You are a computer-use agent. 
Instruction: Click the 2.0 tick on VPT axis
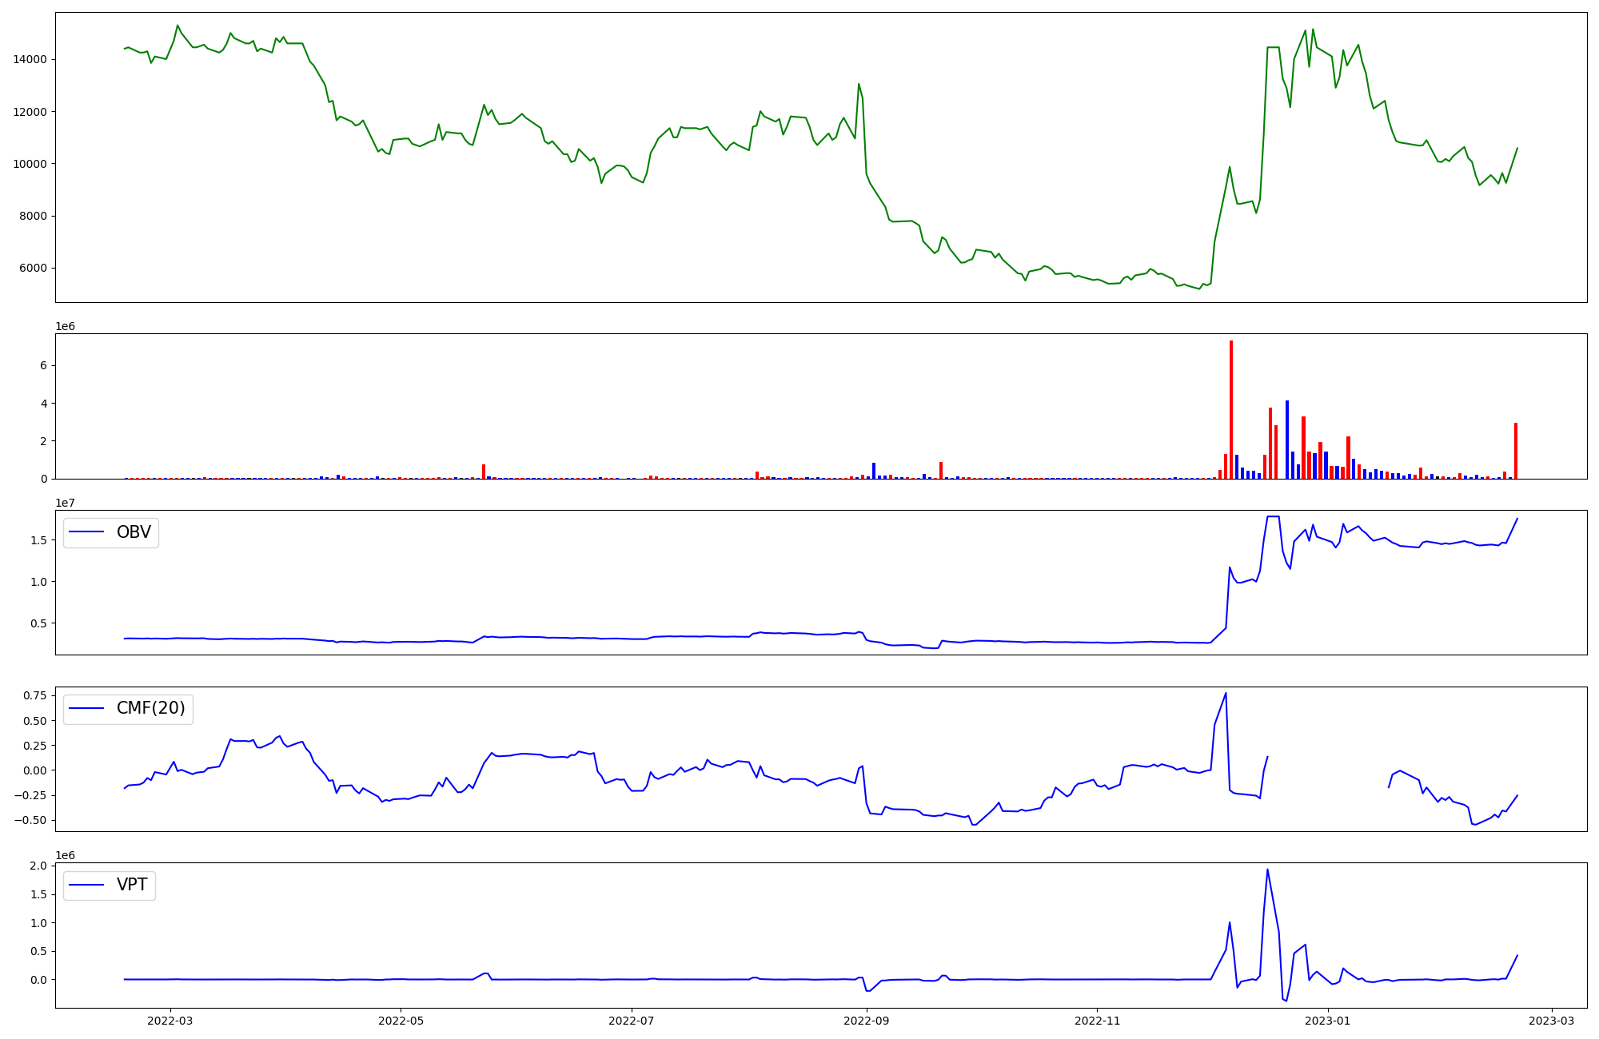click(38, 866)
